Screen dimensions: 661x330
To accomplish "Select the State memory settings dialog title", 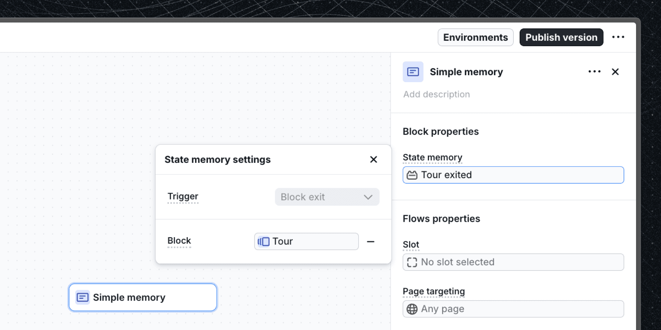I will pyautogui.click(x=217, y=159).
